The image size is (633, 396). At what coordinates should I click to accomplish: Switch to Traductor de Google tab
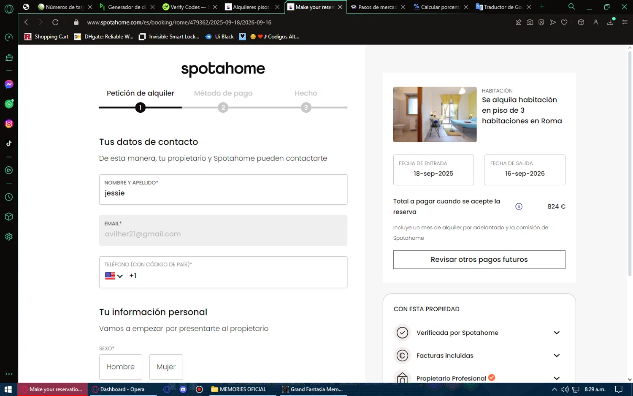tap(503, 7)
